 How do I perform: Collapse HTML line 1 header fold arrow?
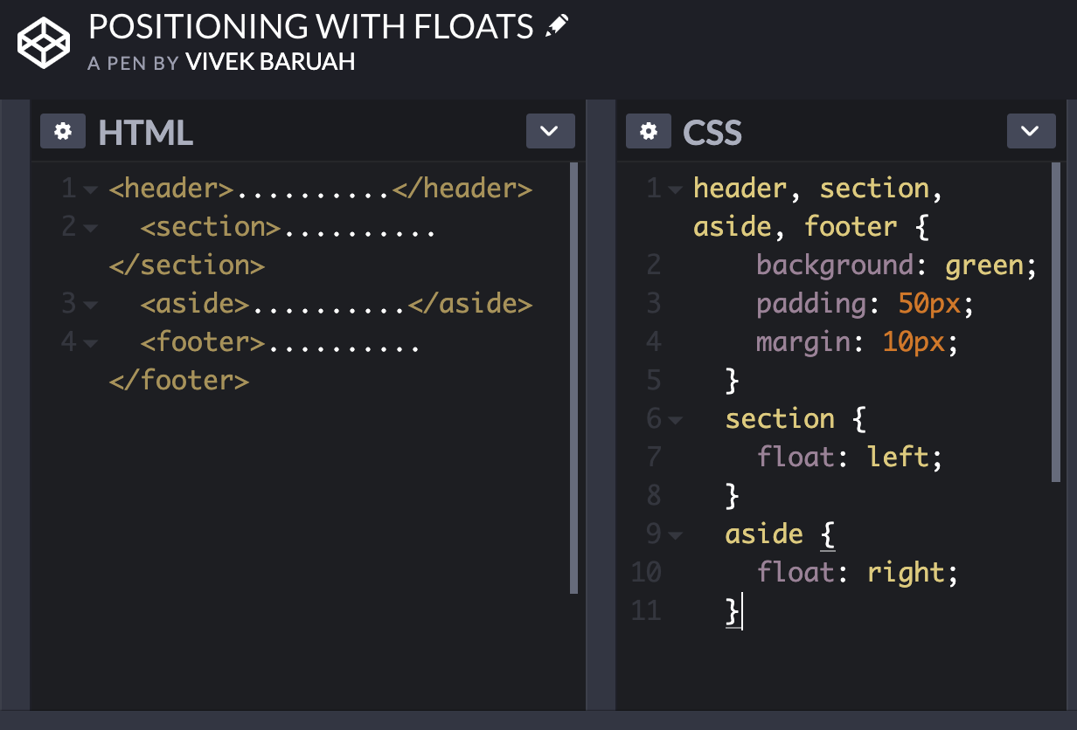91,189
